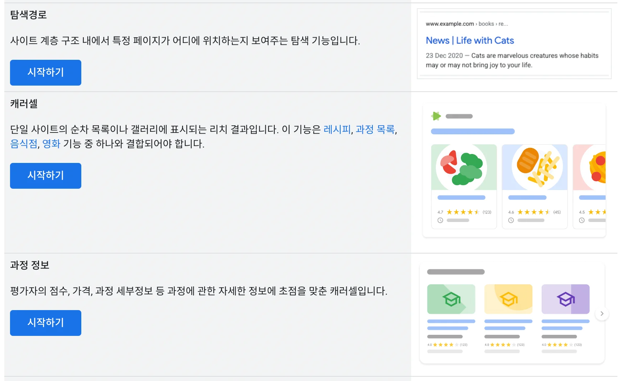Click the star rating on 4.7 recipe card
Screen dimensions: 621x381
coord(463,212)
